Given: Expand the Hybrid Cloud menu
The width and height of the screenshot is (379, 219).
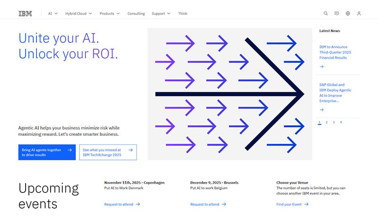Looking at the screenshot, I should (x=79, y=14).
